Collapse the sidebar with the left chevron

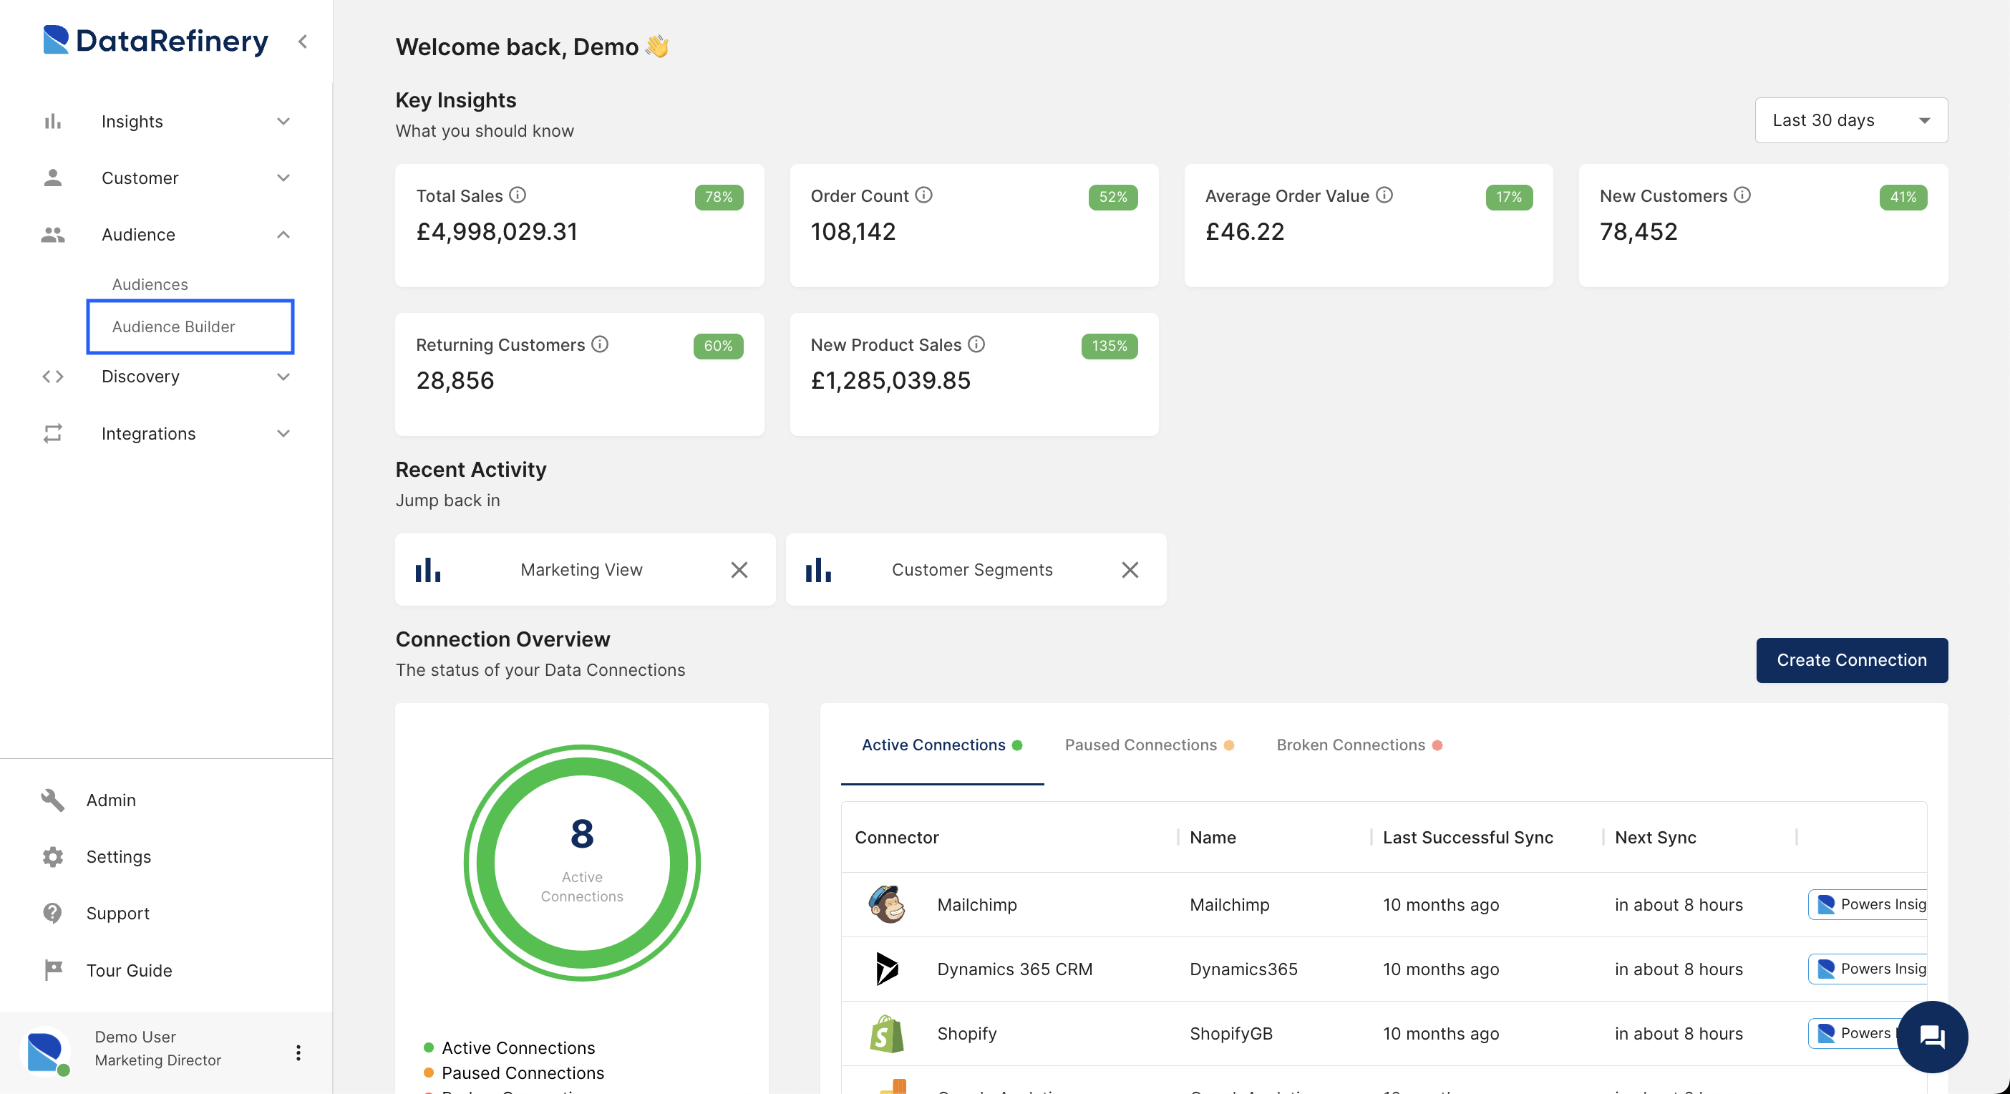tap(303, 42)
